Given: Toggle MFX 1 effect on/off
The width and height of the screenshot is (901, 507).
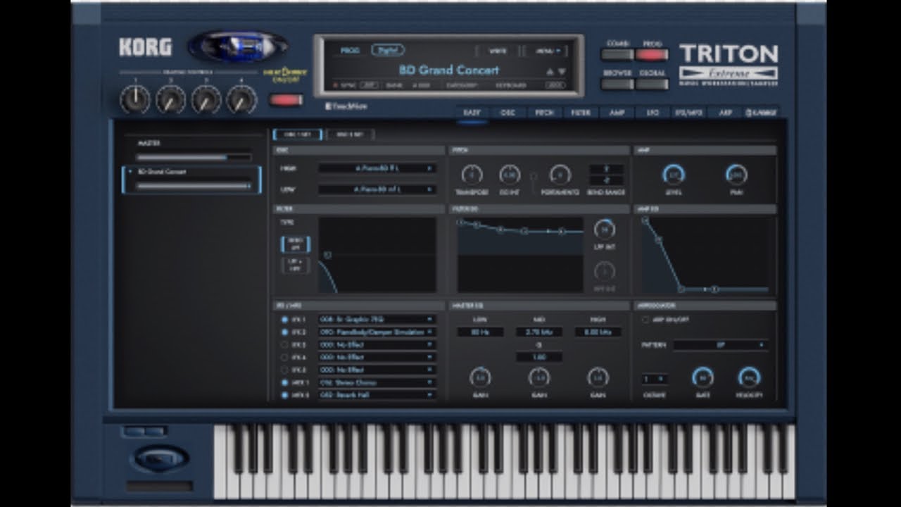Looking at the screenshot, I should click(x=284, y=382).
